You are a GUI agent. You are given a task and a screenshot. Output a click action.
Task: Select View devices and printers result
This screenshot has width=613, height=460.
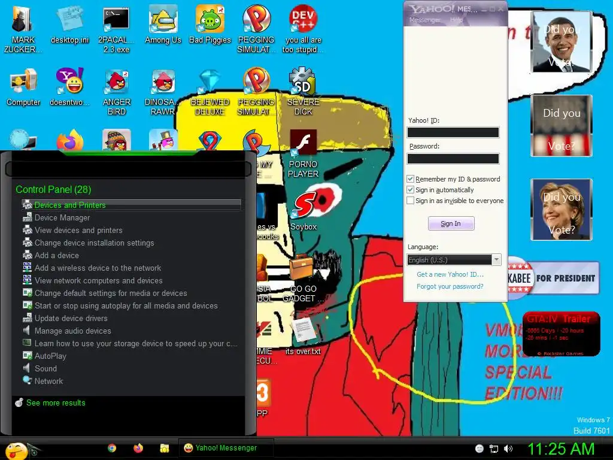(x=131, y=230)
